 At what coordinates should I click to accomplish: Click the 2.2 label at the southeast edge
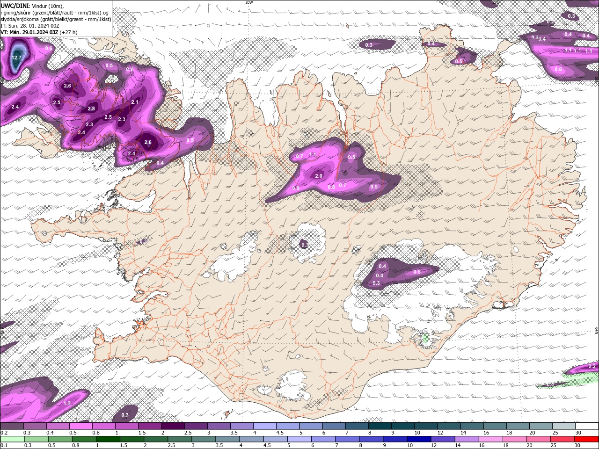[x=592, y=366]
